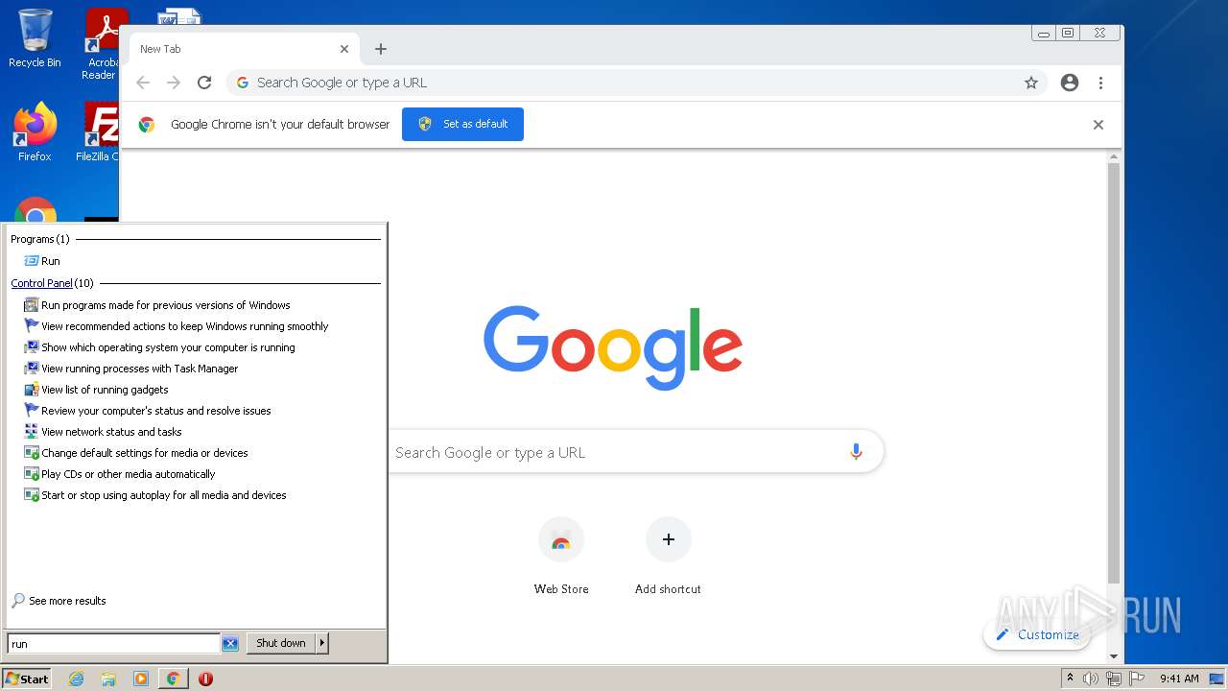Expand the Shut down options arrow
Image resolution: width=1228 pixels, height=691 pixels.
tap(322, 644)
